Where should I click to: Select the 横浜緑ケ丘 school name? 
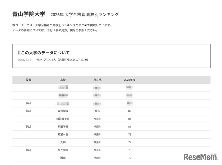[63, 119]
